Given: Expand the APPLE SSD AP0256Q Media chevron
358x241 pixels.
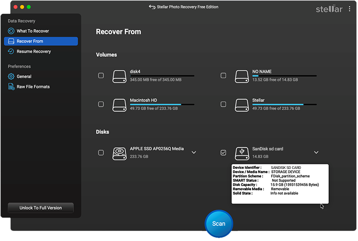Looking at the screenshot, I should pyautogui.click(x=194, y=152).
